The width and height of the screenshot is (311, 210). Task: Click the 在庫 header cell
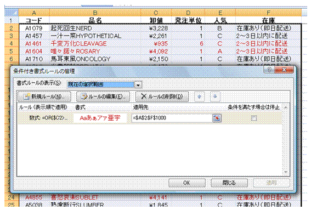(268, 20)
